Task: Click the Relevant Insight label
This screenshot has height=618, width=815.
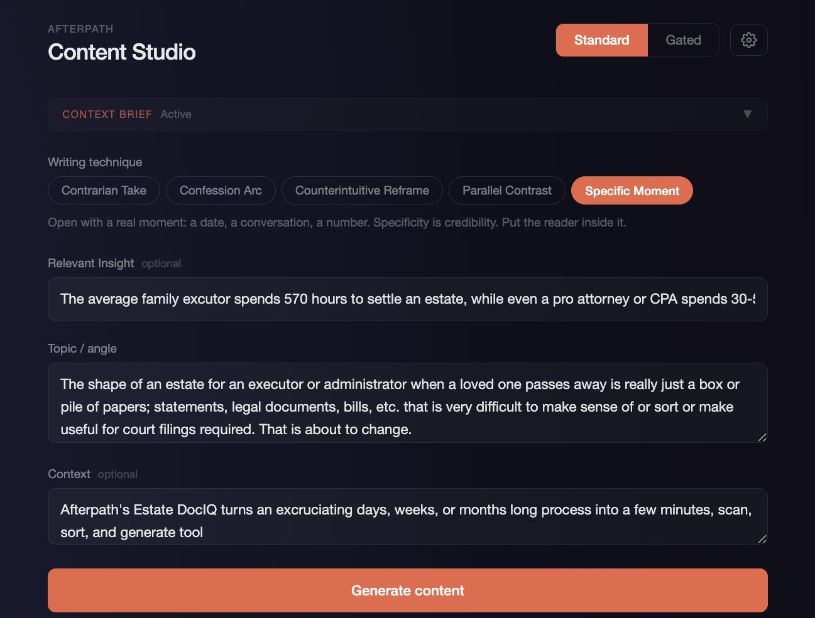Action: pyautogui.click(x=90, y=264)
